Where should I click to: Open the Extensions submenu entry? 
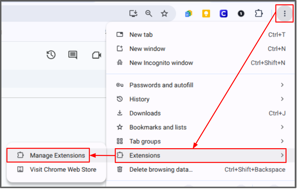(201, 156)
